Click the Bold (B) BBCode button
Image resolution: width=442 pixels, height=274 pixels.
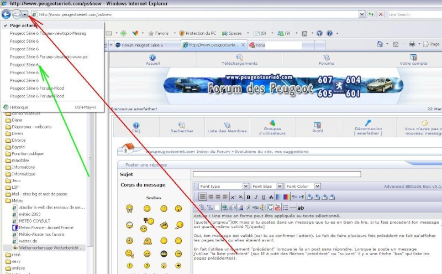tap(248, 197)
